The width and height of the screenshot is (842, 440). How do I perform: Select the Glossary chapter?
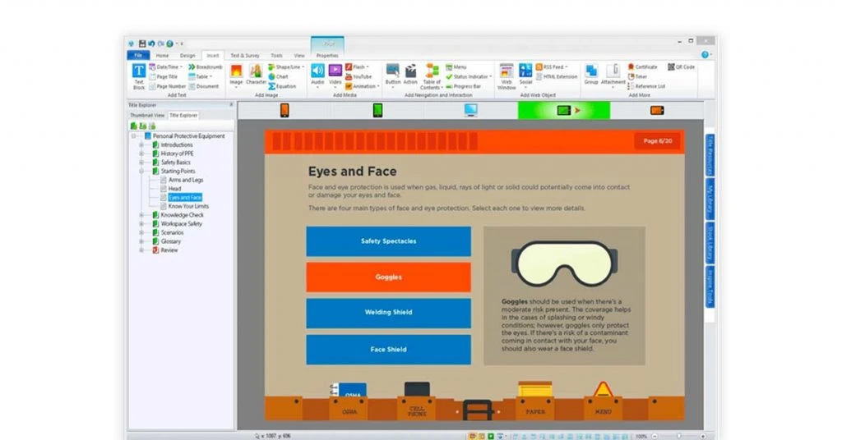point(171,241)
